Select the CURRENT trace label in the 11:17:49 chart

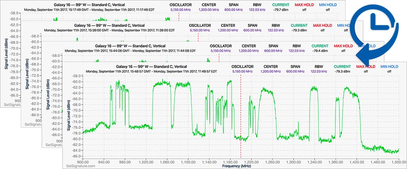coord(281,5)
